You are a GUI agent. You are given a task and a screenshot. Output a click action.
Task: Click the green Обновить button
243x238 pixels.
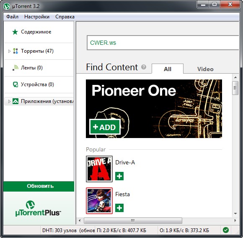coord(39,186)
